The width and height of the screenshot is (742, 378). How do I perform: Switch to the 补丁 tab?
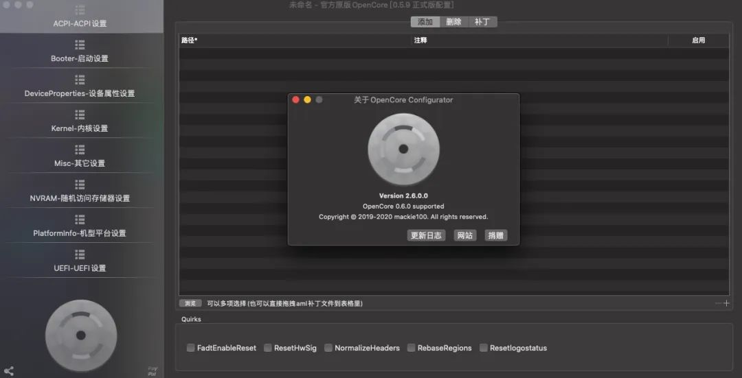pos(482,22)
